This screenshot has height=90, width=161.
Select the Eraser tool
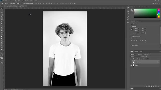2,32
